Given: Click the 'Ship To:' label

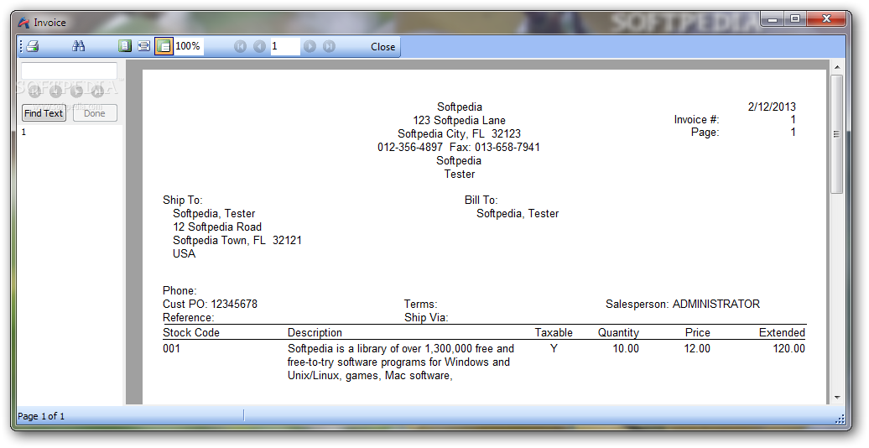Looking at the screenshot, I should (x=182, y=201).
